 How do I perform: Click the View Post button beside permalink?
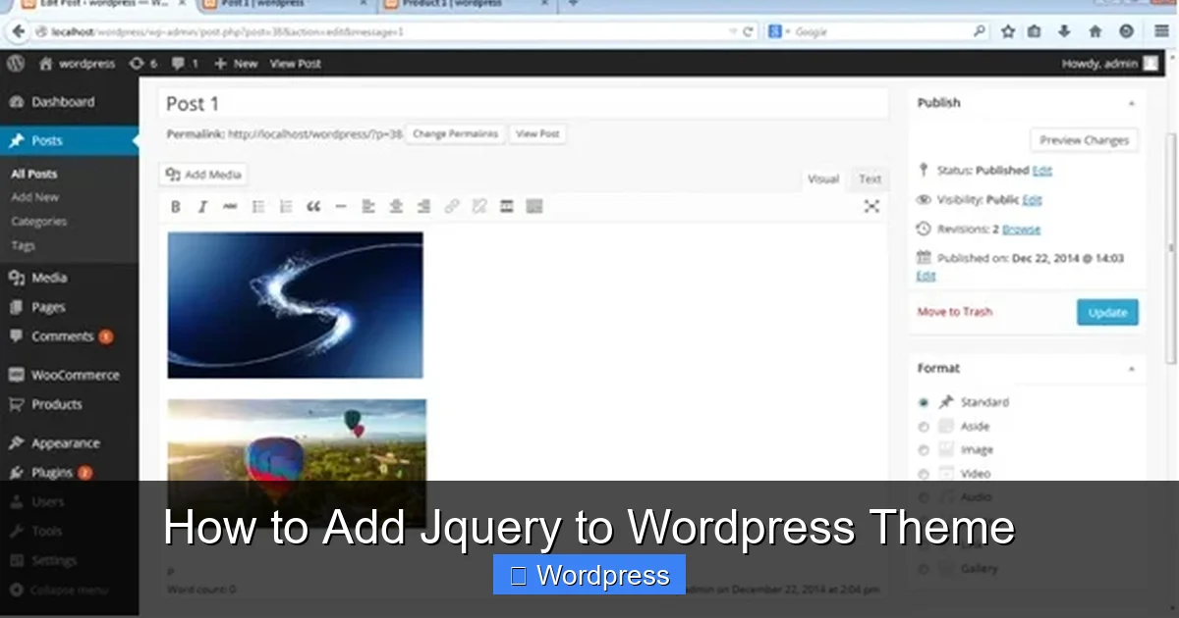537,133
